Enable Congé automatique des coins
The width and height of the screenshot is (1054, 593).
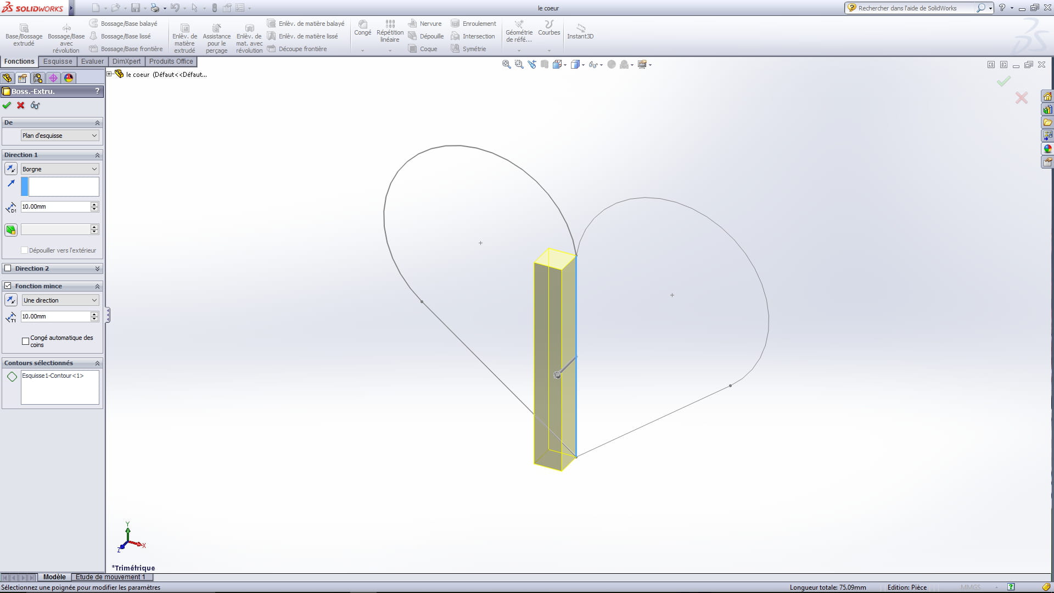(x=25, y=342)
